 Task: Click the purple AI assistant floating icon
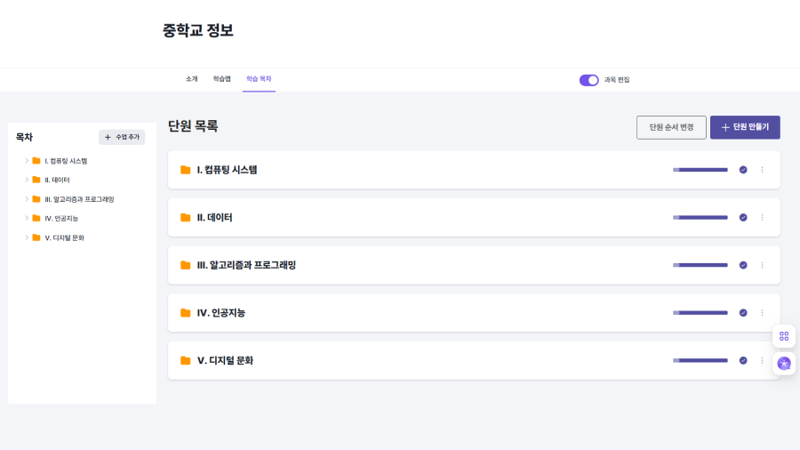[x=783, y=363]
